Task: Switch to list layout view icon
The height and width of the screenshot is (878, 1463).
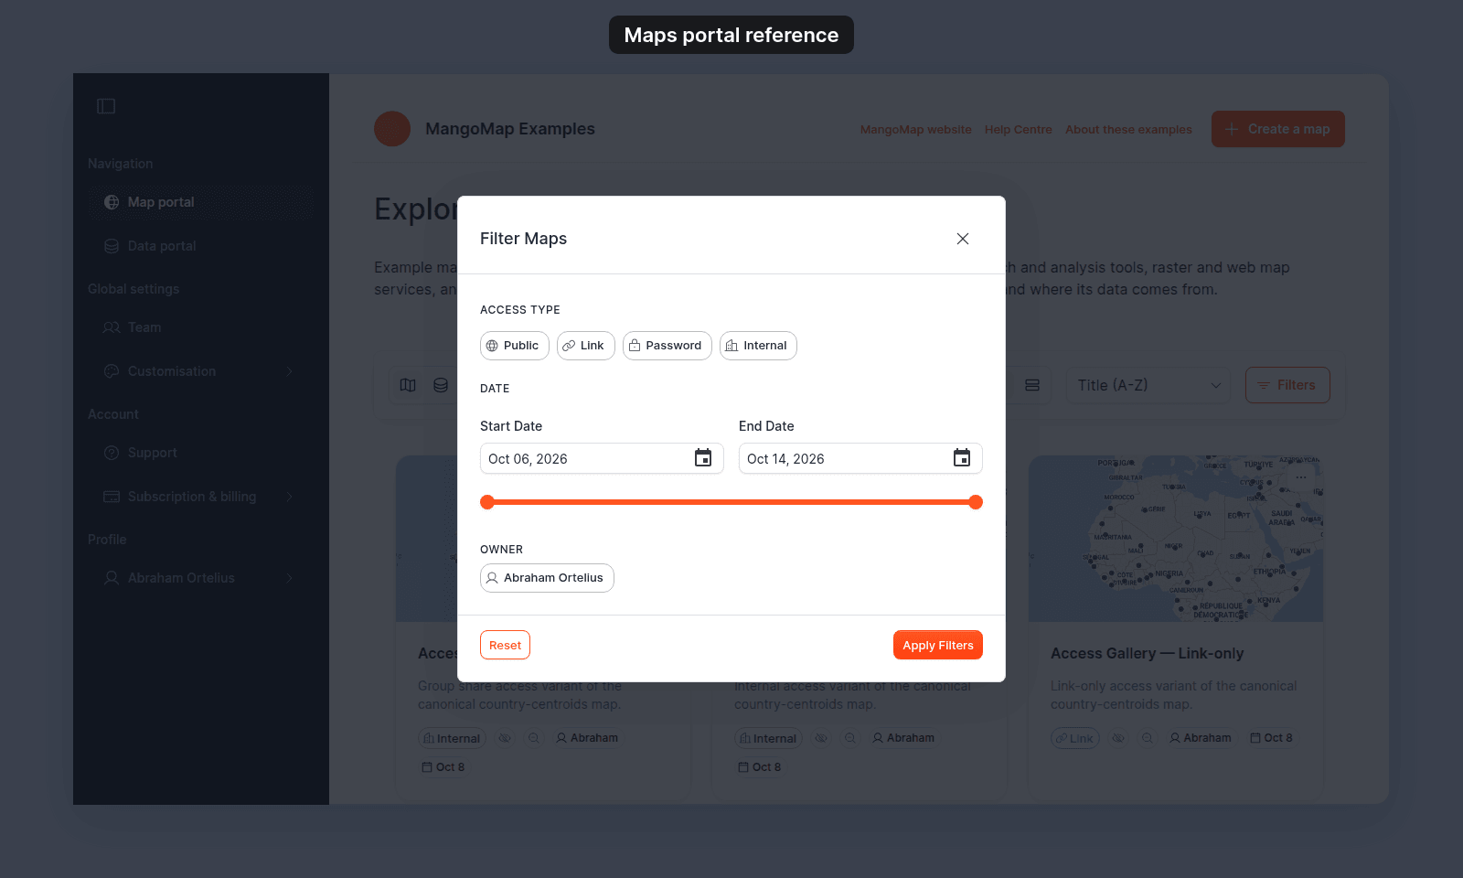Action: (1032, 386)
